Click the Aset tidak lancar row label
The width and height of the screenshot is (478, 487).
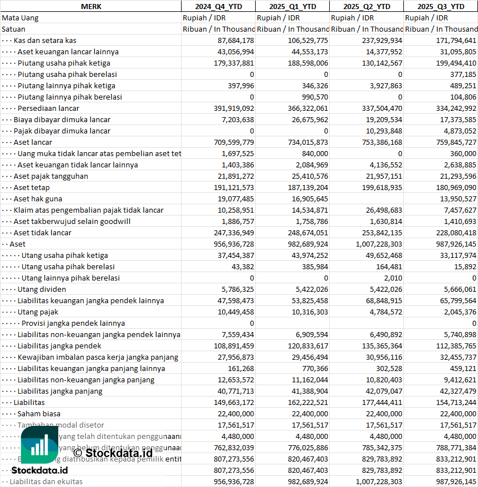coord(42,232)
